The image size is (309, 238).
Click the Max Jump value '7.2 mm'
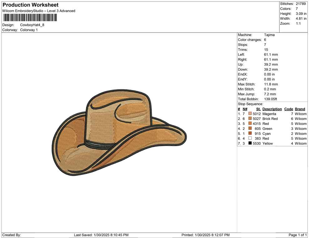[270, 94]
